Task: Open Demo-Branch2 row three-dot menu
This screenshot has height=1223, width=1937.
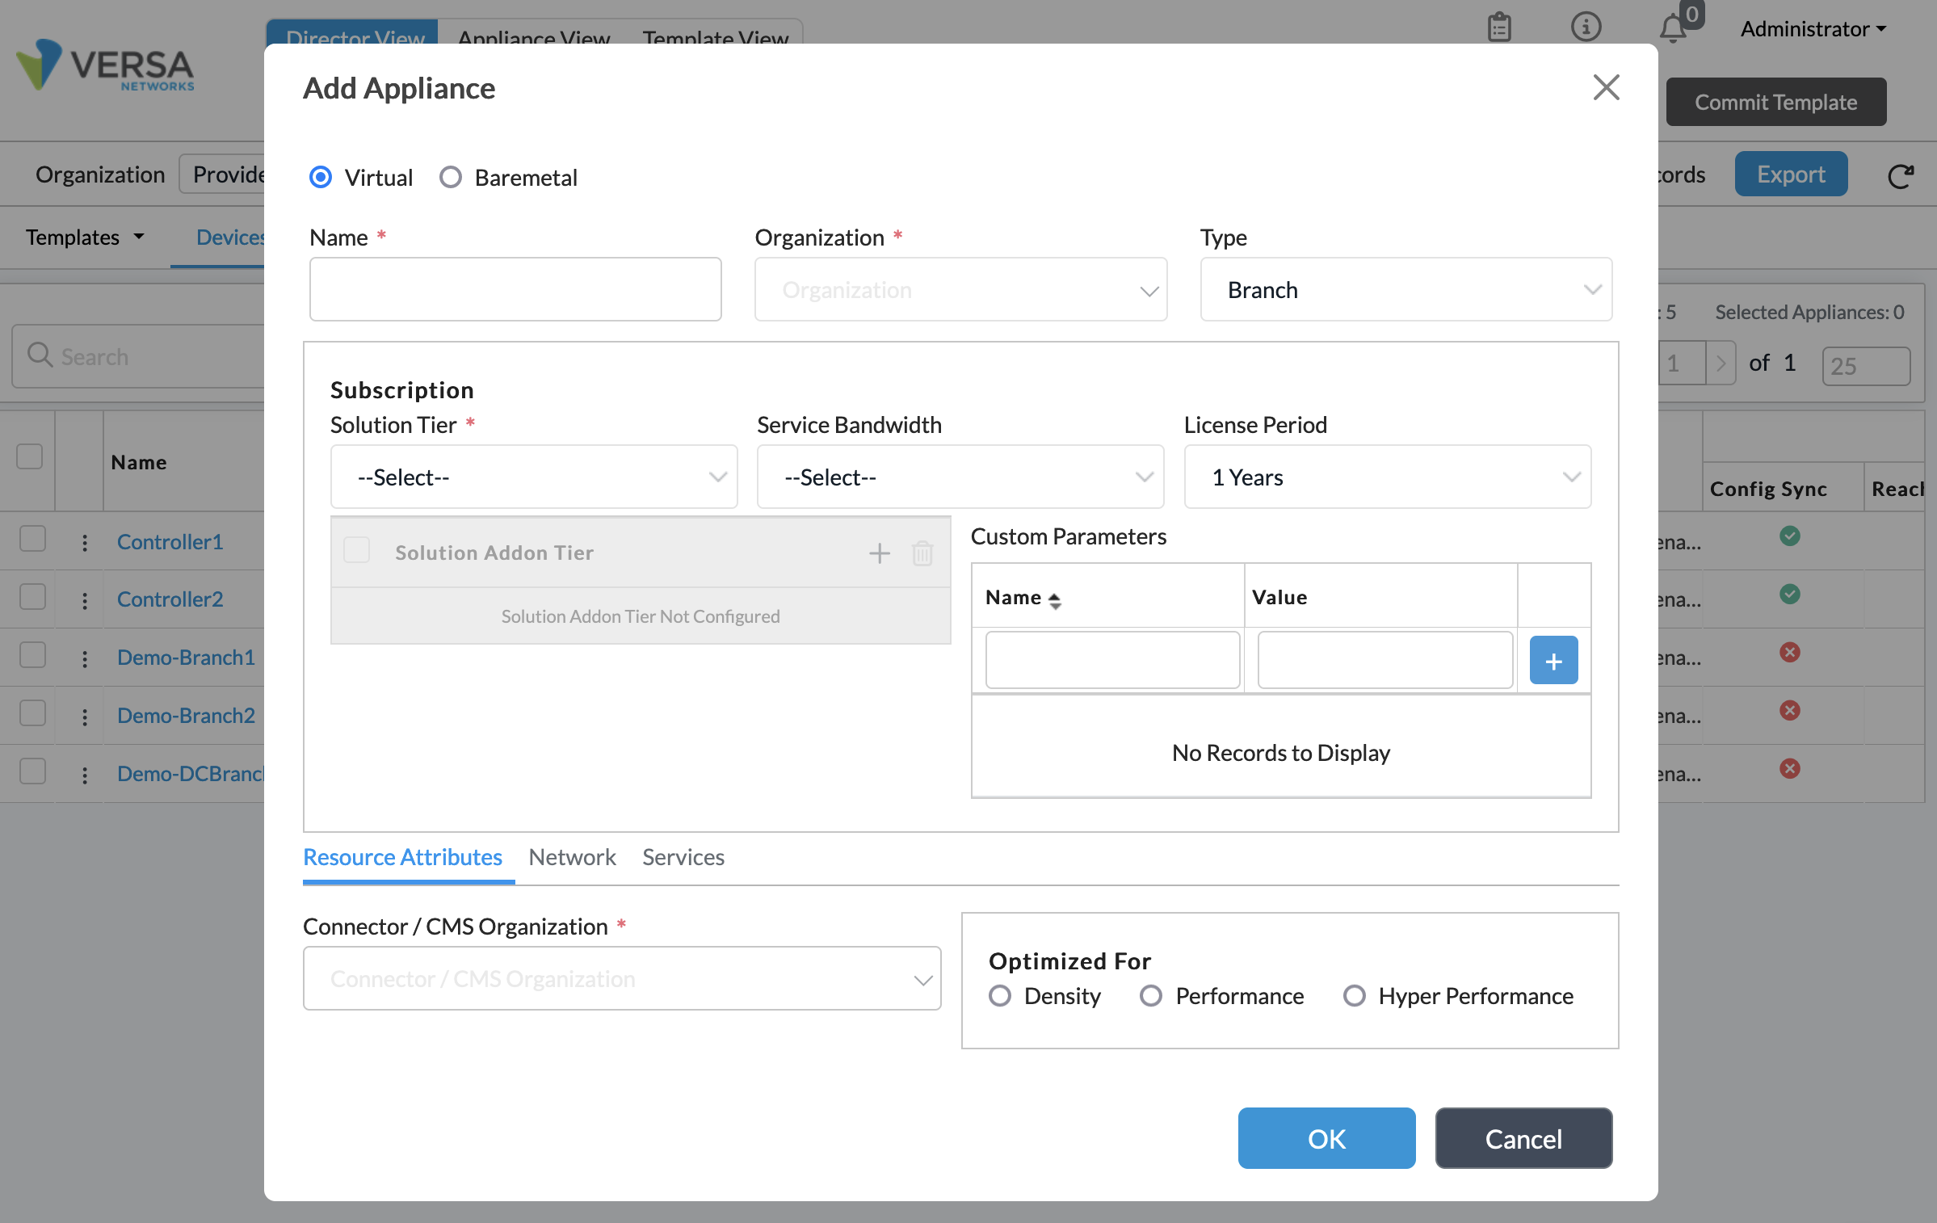Action: coord(85,717)
